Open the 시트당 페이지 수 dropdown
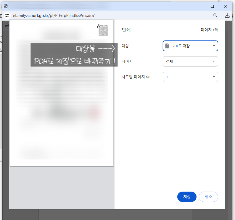This screenshot has width=235, height=220. click(x=190, y=77)
